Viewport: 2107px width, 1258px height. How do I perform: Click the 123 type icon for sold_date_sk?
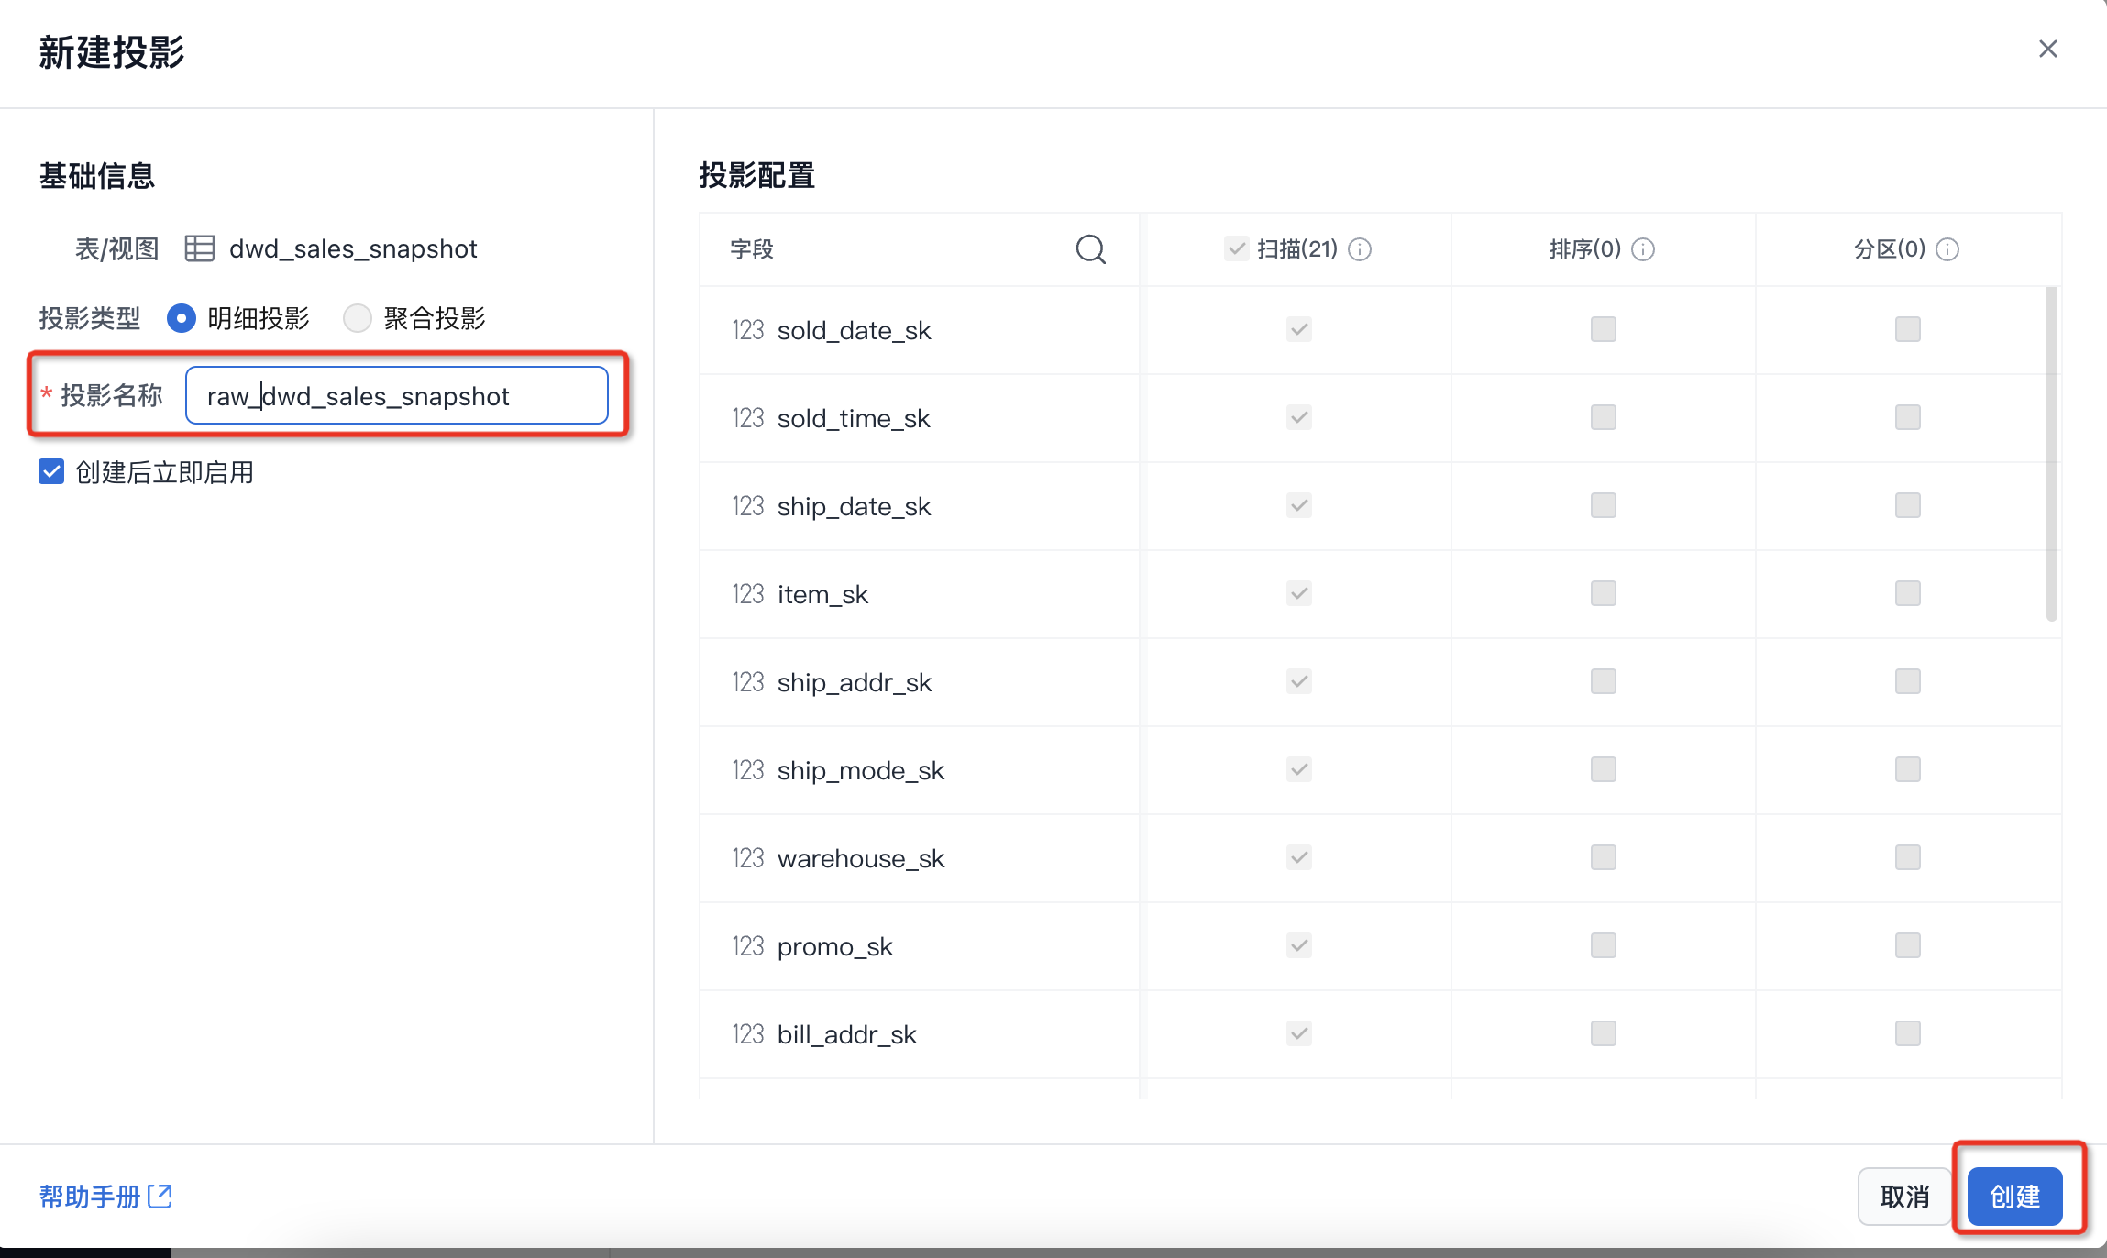pos(747,330)
